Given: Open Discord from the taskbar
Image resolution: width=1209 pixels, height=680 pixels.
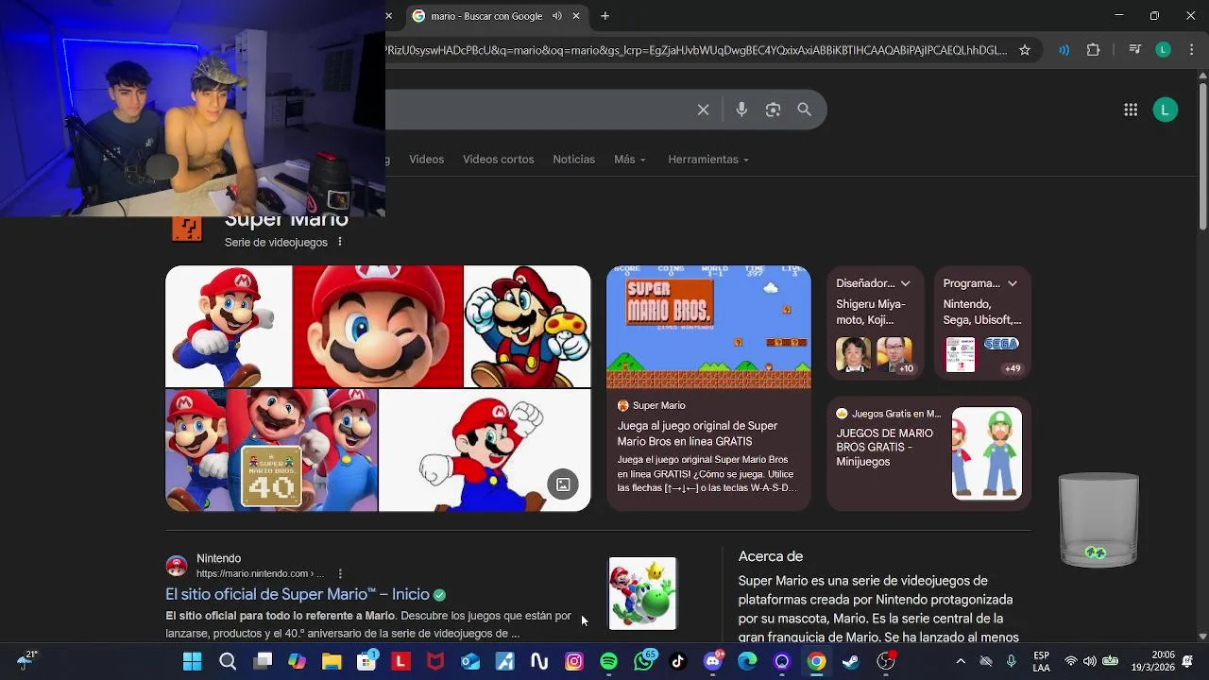Looking at the screenshot, I should [x=713, y=661].
